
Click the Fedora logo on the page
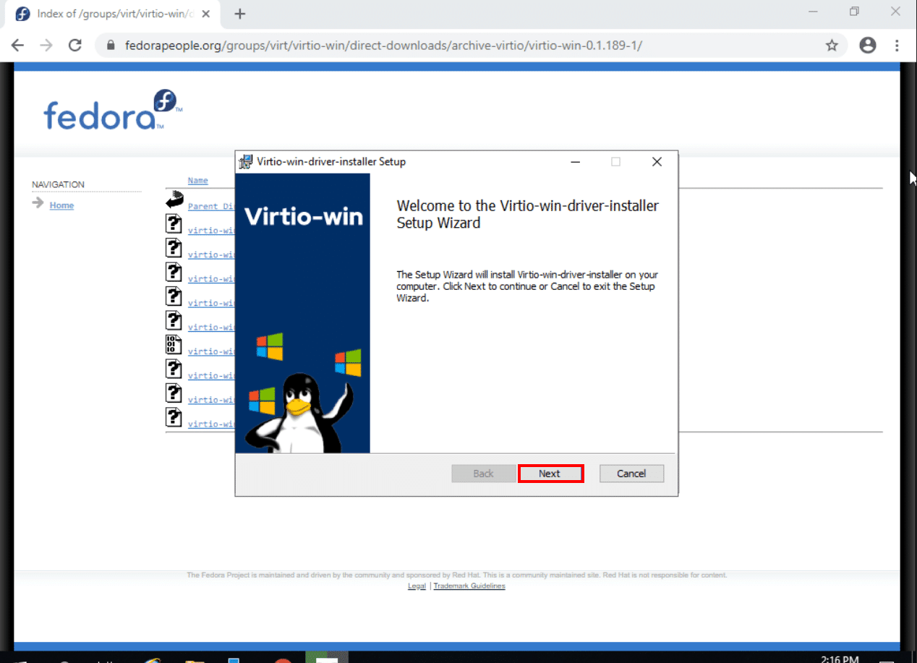[x=114, y=110]
